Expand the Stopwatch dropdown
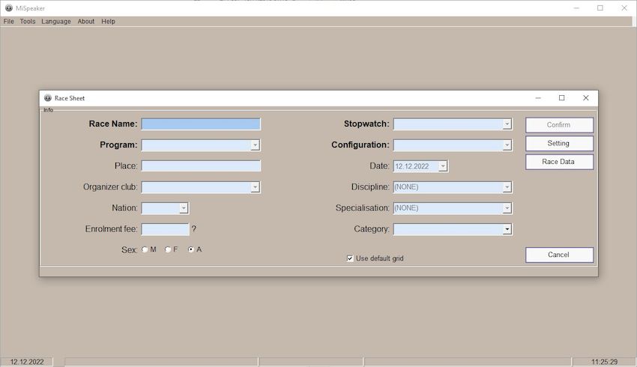637x367 pixels. point(507,124)
